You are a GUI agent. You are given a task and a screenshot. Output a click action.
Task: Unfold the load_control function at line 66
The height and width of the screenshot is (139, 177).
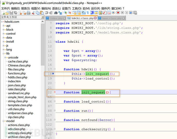pyautogui.click(x=55, y=101)
